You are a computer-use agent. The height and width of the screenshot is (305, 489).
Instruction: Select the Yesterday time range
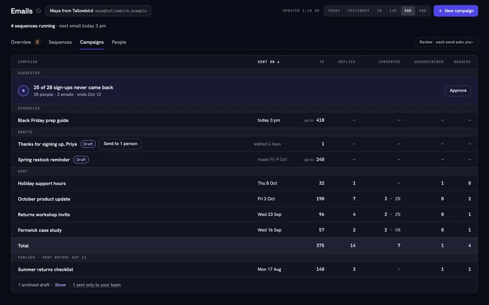(359, 11)
